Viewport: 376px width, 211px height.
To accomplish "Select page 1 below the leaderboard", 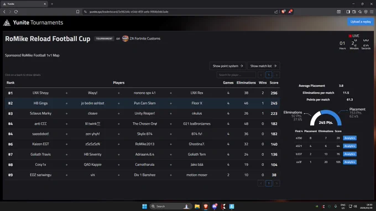I will (x=269, y=183).
